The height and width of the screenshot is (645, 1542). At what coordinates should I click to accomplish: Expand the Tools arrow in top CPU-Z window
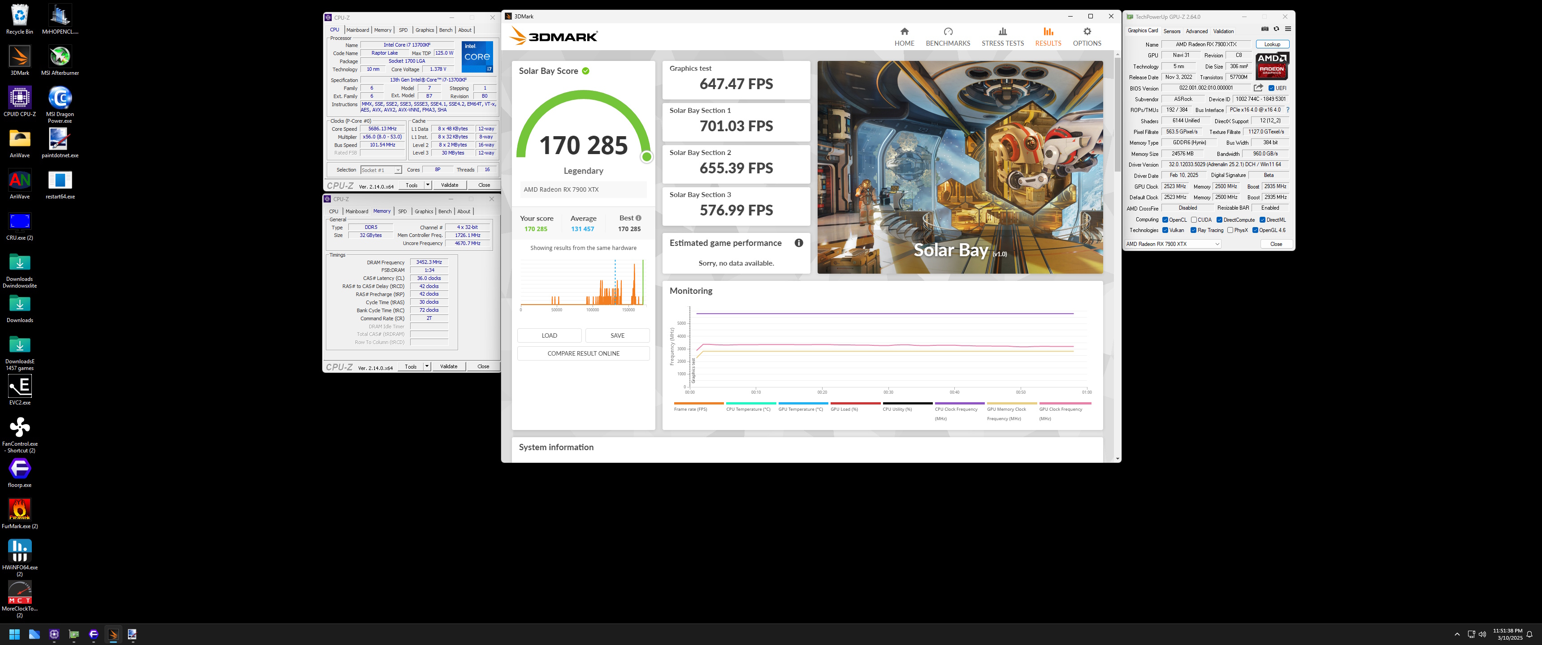(x=427, y=185)
